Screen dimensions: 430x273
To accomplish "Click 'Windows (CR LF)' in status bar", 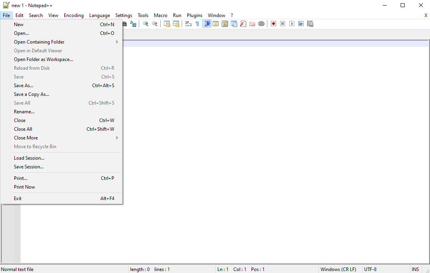I will (x=338, y=269).
